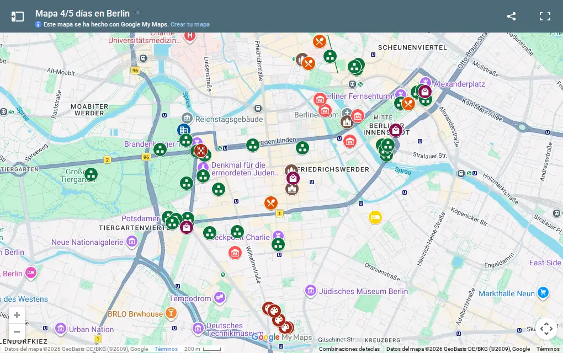Star this map as favorite
The image size is (563, 353).
click(138, 13)
